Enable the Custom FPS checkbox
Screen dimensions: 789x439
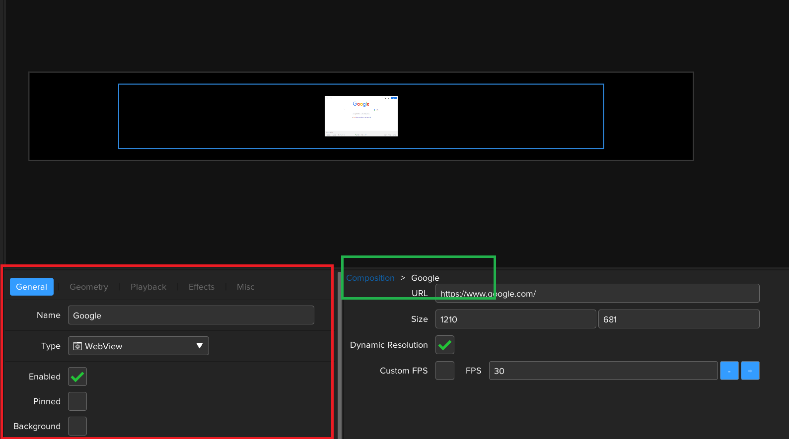point(445,371)
